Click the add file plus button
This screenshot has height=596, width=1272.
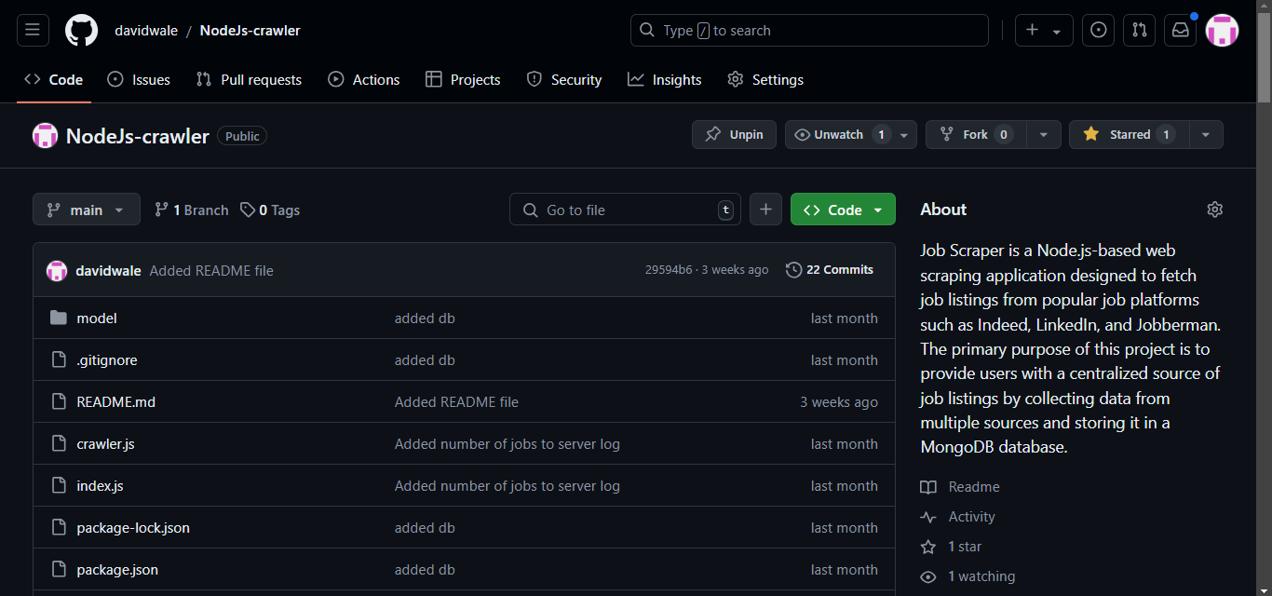[x=765, y=210]
